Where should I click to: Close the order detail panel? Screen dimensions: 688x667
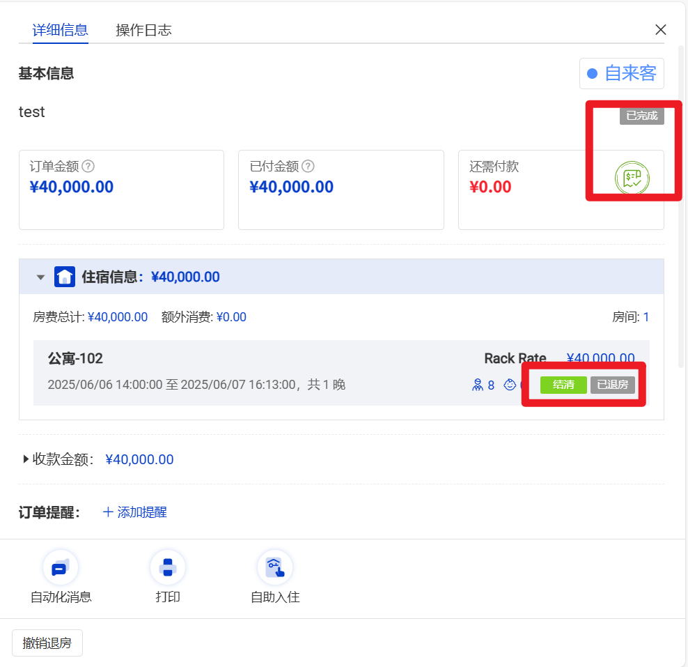(661, 29)
